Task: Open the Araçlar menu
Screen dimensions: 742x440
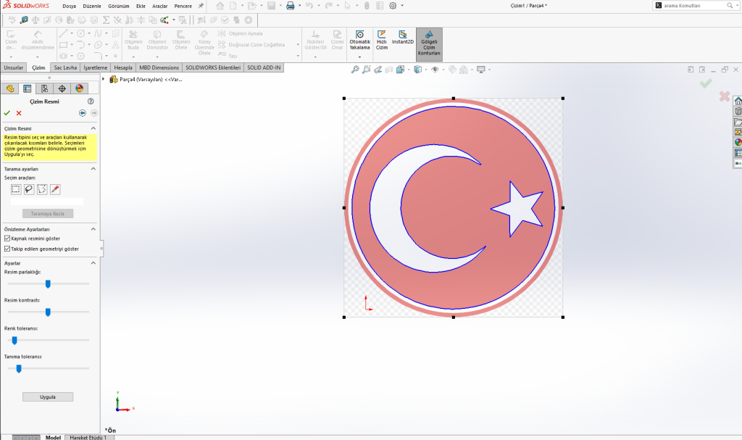Action: tap(159, 6)
